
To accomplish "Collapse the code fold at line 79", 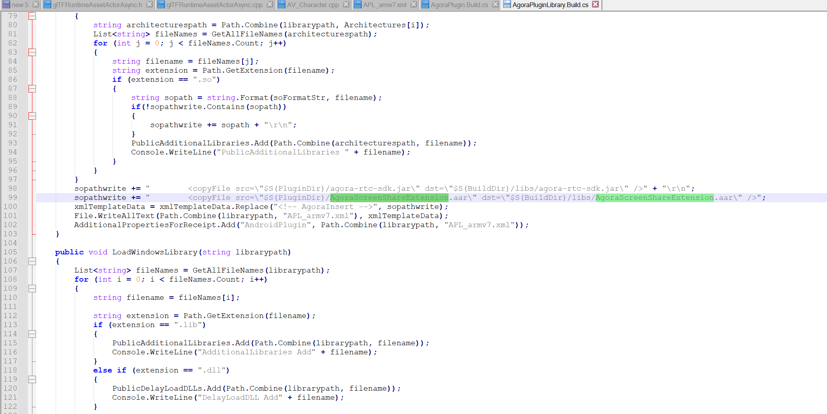I will tap(32, 16).
